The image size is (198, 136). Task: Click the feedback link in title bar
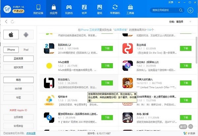pyautogui.click(x=171, y=2)
